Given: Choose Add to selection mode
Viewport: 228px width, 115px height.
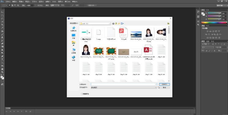Looking at the screenshot, I should point(12,5).
